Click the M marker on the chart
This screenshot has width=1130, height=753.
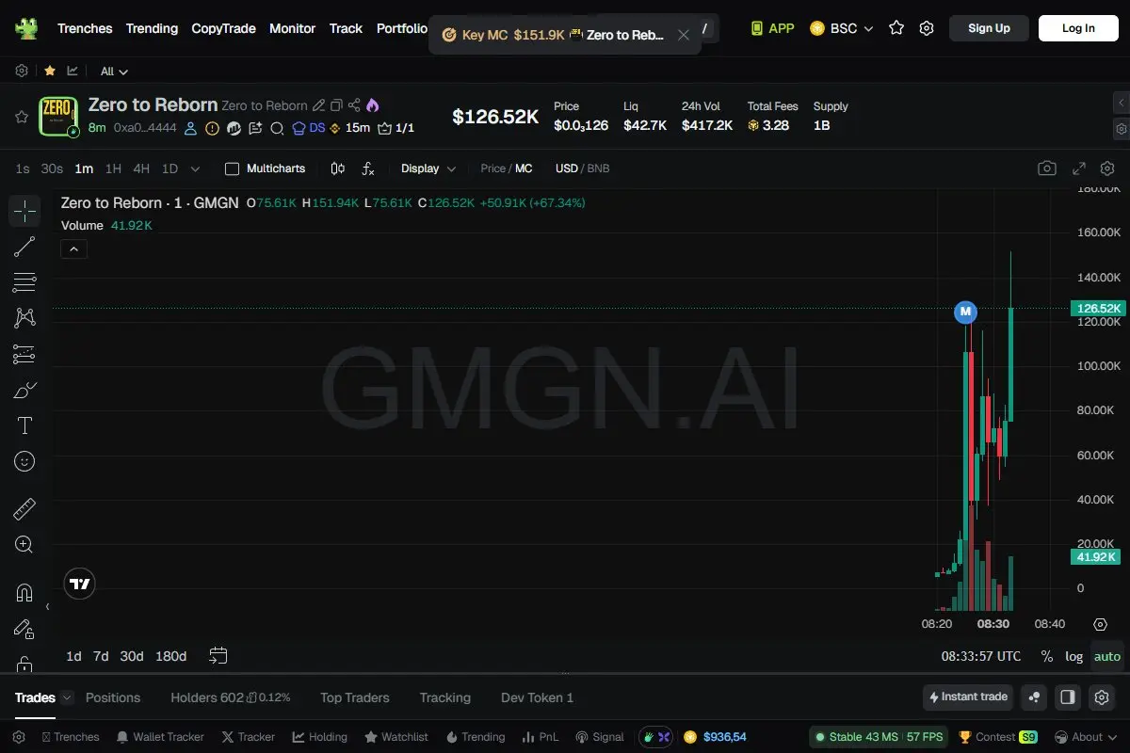point(965,312)
